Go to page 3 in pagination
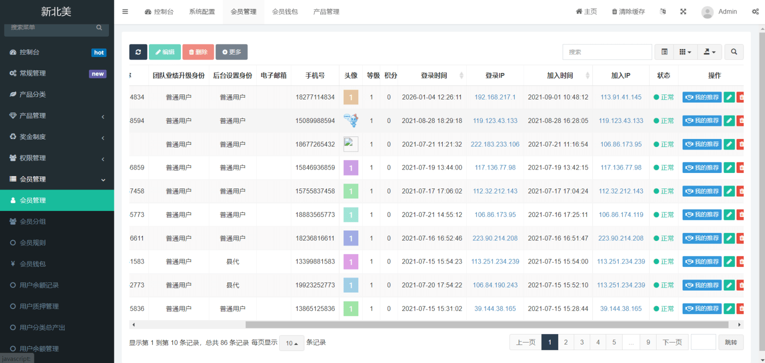 tap(582, 342)
